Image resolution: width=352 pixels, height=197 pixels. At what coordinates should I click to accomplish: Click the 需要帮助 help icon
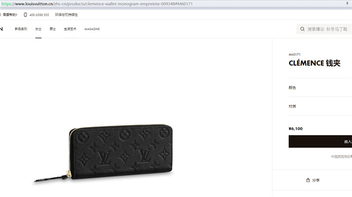click(x=0, y=14)
